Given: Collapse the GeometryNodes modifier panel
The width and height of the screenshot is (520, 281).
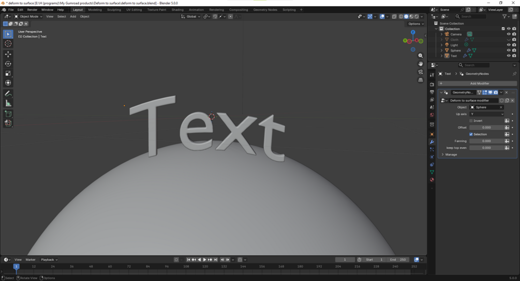Looking at the screenshot, I should 441,92.
